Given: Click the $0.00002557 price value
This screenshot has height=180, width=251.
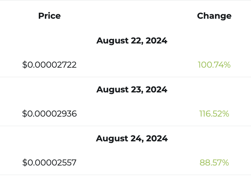Looking at the screenshot, I should click(x=49, y=163).
